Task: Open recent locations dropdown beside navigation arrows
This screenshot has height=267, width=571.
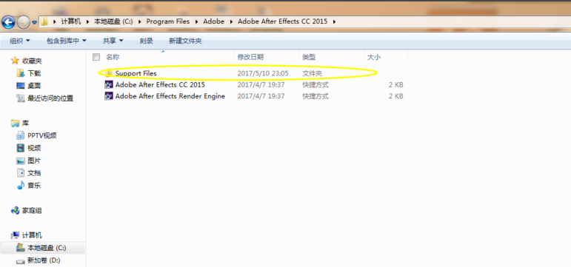Action: [x=34, y=22]
